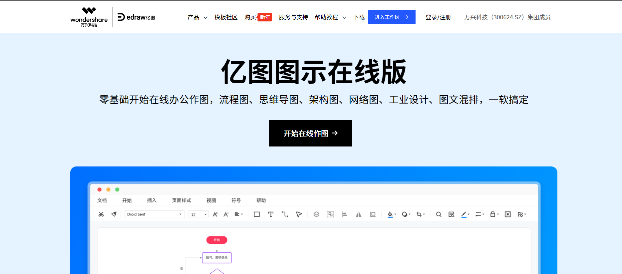622x274 pixels.
Task: Select the Text tool icon
Action: (x=271, y=214)
